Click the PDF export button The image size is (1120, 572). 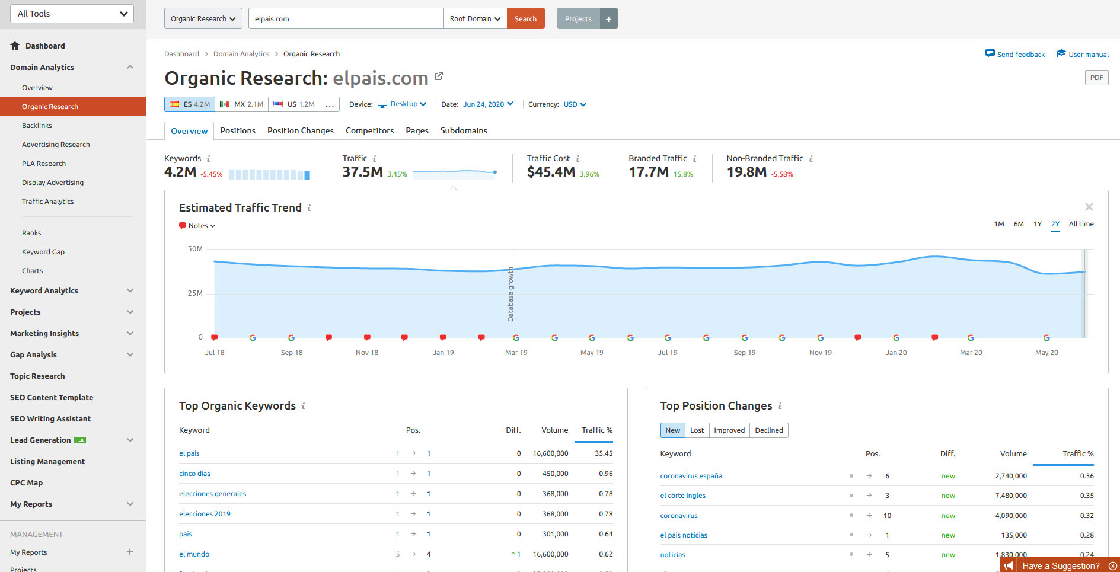[x=1096, y=78]
